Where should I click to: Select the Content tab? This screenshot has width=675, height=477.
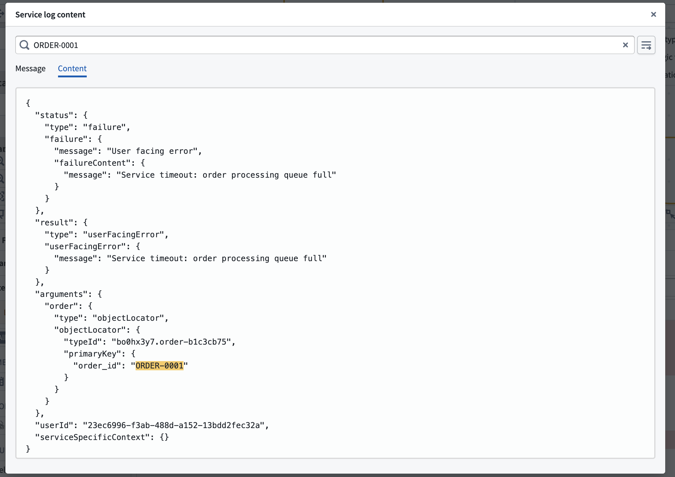(72, 68)
